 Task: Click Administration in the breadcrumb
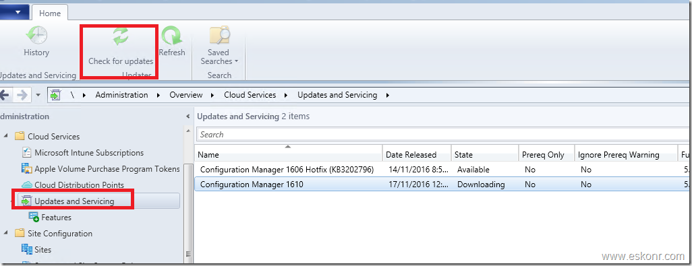122,95
